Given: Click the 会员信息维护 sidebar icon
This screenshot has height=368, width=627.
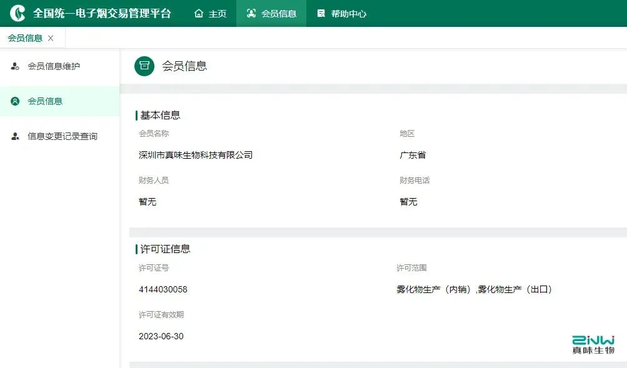Looking at the screenshot, I should click(14, 65).
